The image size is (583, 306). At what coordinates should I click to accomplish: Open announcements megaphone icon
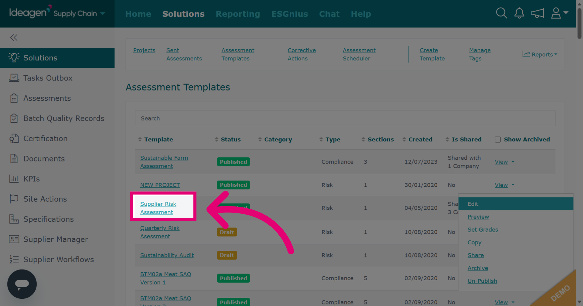[537, 13]
